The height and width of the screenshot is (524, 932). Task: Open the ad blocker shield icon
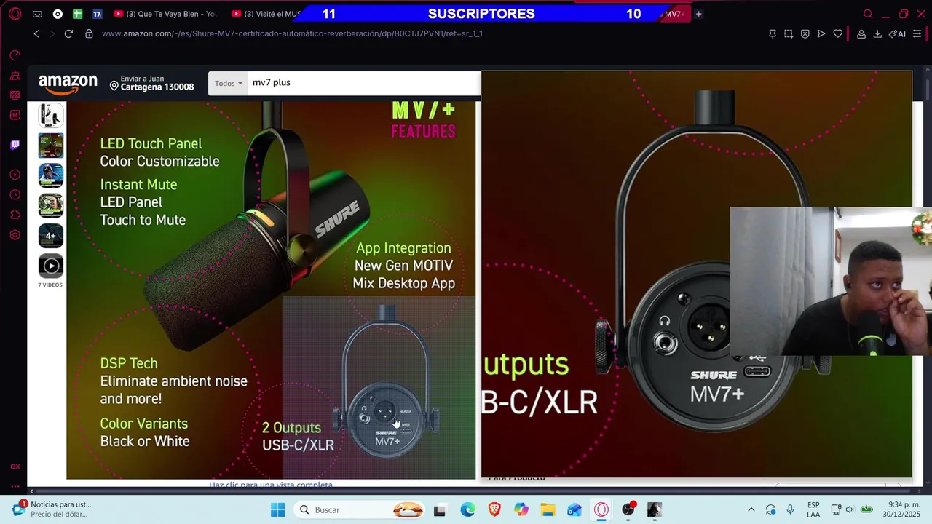[805, 33]
